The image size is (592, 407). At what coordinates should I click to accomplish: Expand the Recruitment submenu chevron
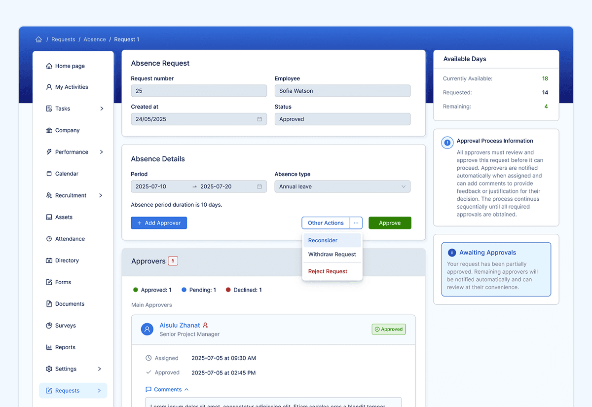click(x=101, y=195)
